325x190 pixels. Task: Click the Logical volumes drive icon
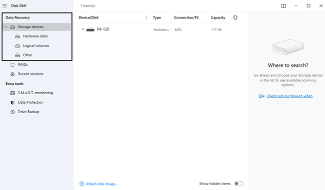[x=17, y=46]
